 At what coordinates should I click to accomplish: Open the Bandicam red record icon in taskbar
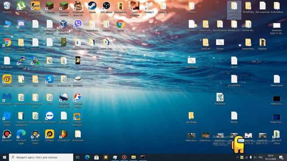[124, 157]
